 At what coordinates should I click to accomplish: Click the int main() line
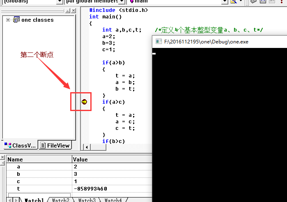[x=106, y=17]
